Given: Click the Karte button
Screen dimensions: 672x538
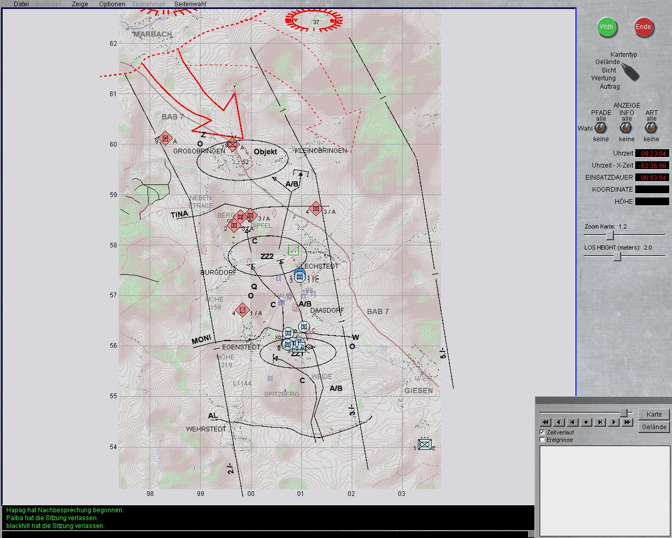Looking at the screenshot, I should (x=654, y=414).
